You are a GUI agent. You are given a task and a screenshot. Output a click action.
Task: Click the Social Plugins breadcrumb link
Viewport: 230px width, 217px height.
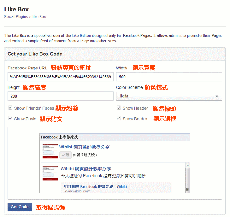point(16,17)
